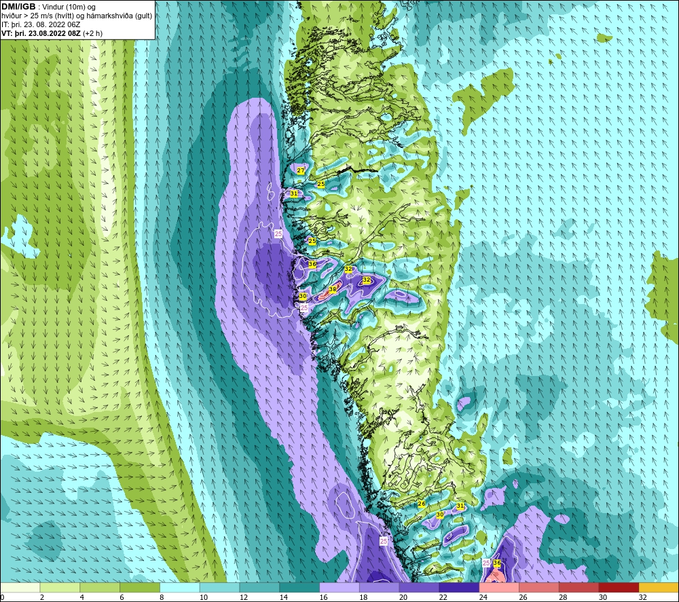The height and width of the screenshot is (602, 679).
Task: Click yellow gust label 30 left of label 38
Action: pos(303,297)
